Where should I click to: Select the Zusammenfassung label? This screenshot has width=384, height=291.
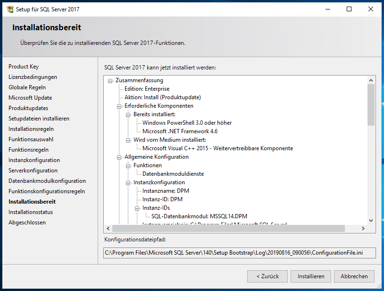click(139, 80)
